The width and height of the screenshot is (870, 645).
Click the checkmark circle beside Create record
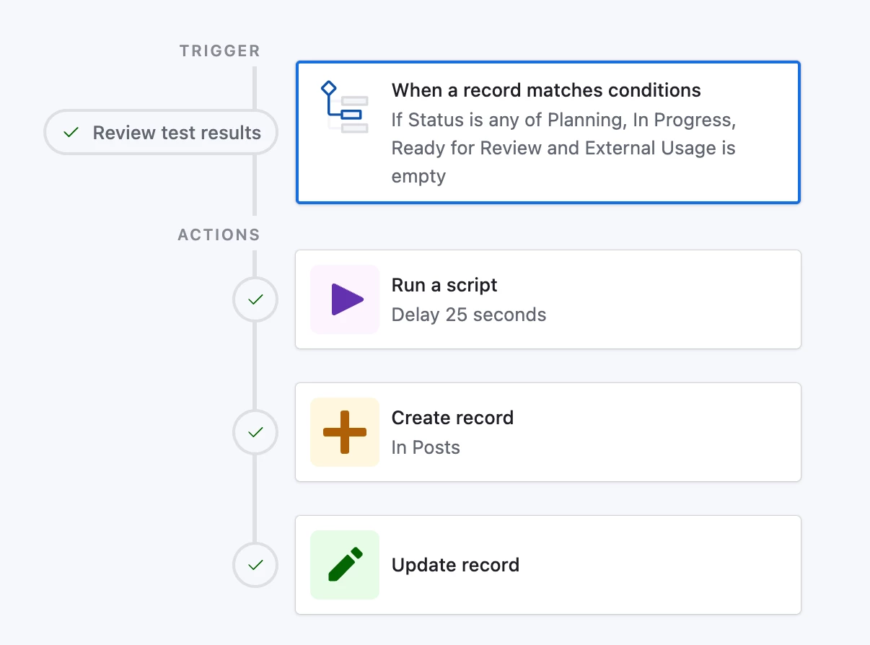(x=255, y=432)
